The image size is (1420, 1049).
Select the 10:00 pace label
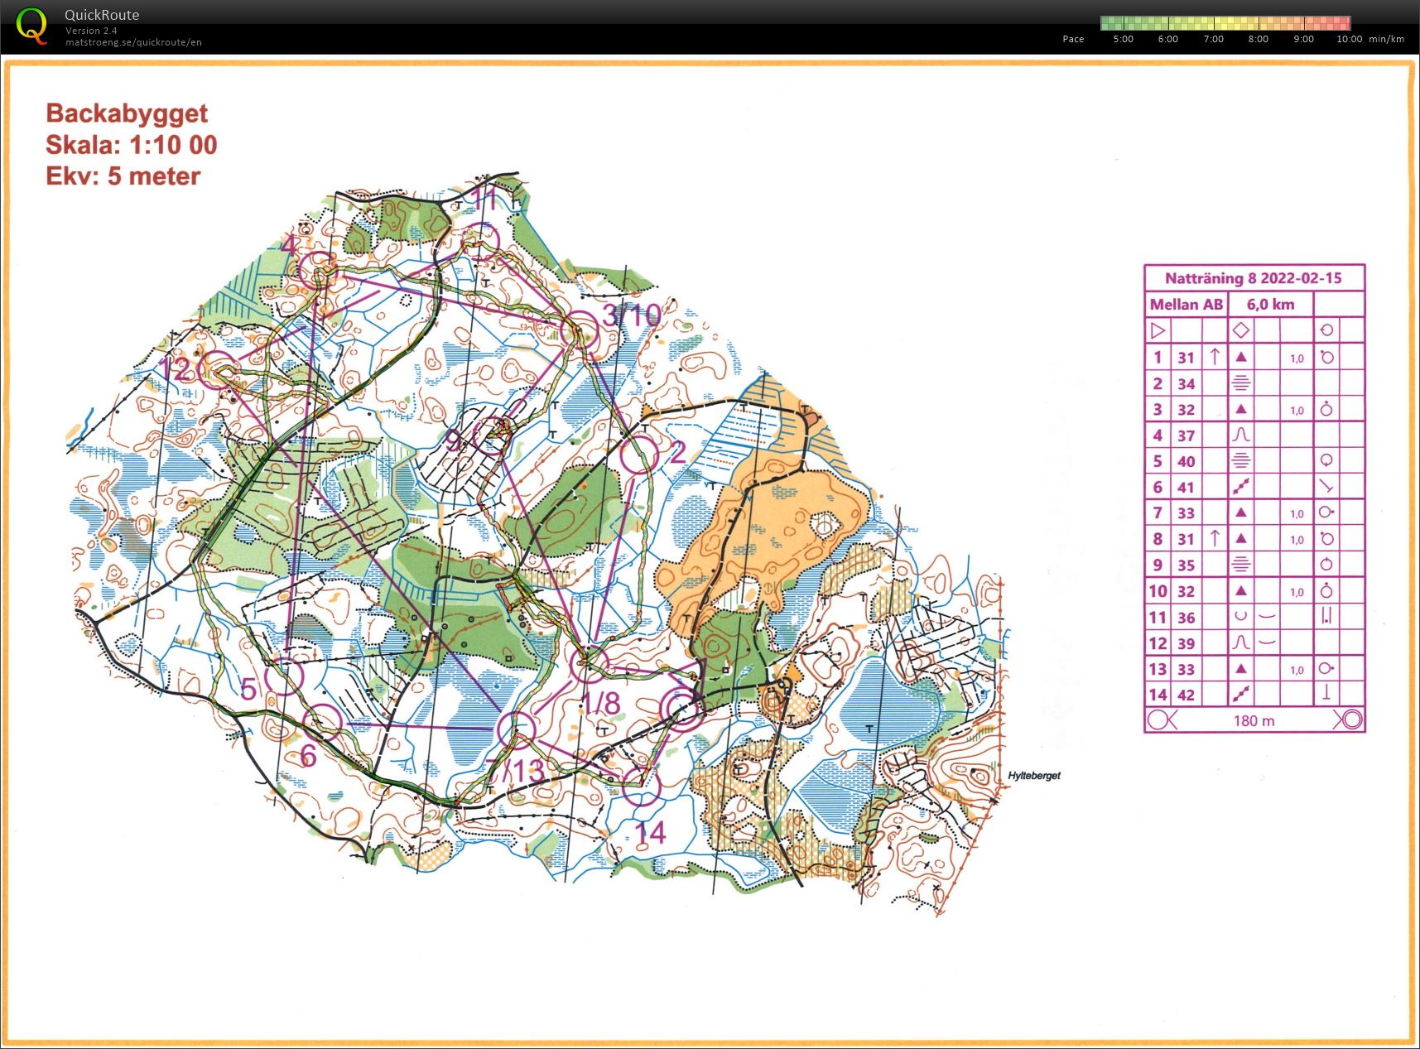pyautogui.click(x=1349, y=39)
